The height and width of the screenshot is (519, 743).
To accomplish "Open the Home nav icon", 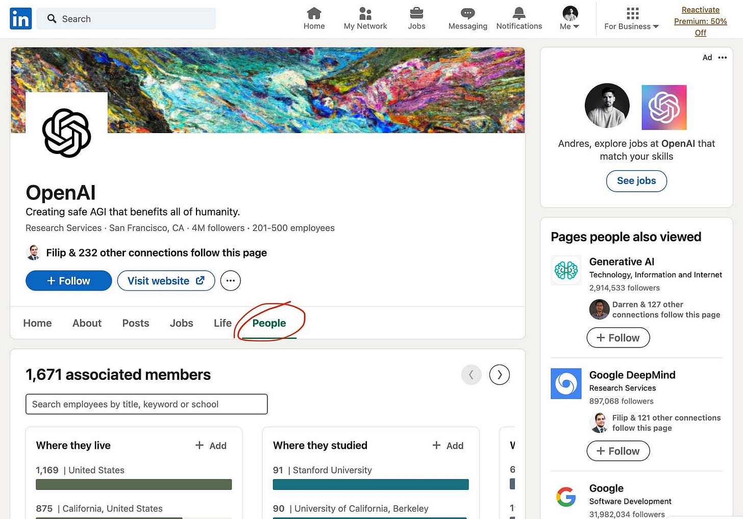I will pos(314,13).
